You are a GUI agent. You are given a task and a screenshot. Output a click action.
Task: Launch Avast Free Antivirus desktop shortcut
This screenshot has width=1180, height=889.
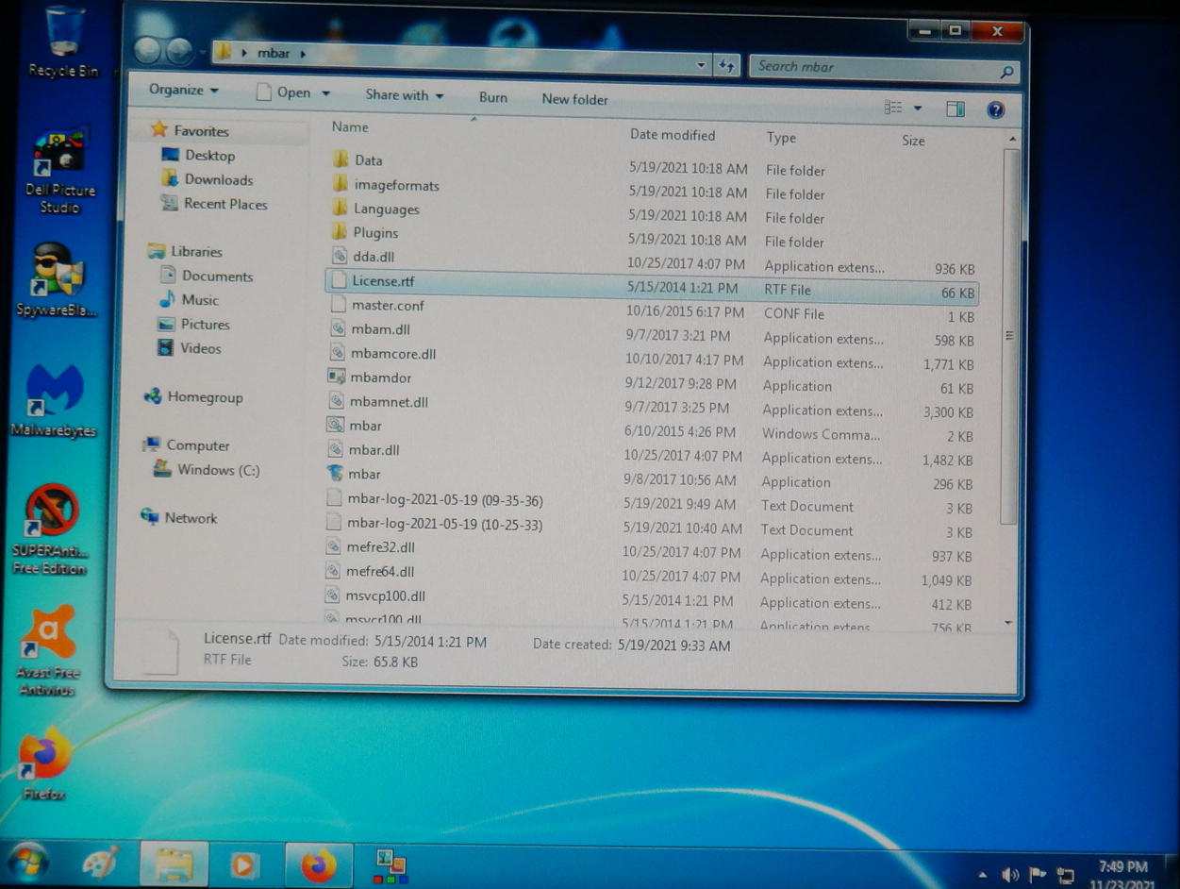pyautogui.click(x=48, y=650)
